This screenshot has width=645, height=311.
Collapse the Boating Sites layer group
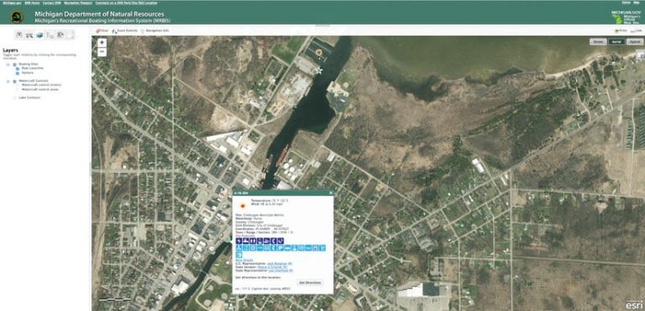coord(8,65)
